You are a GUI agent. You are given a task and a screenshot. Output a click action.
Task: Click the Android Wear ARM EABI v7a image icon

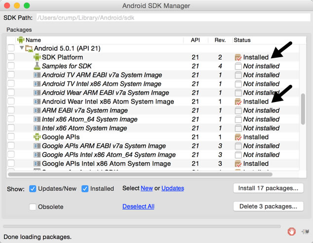(x=37, y=93)
